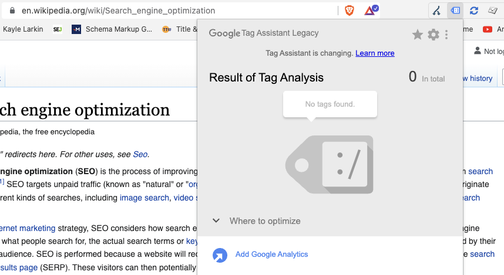
Task: Click the No tags found message bubble
Action: (330, 104)
